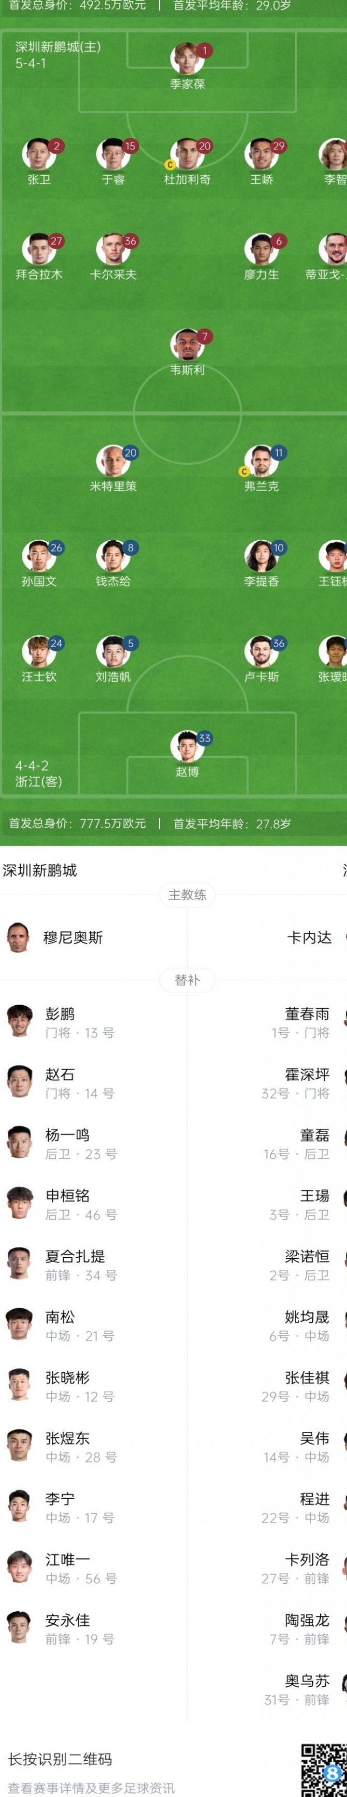Tap the captain badge beside 杜加利奇
Screen dimensions: 347x1797
tap(169, 166)
